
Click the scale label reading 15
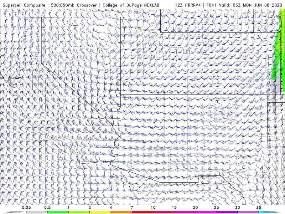174,208
